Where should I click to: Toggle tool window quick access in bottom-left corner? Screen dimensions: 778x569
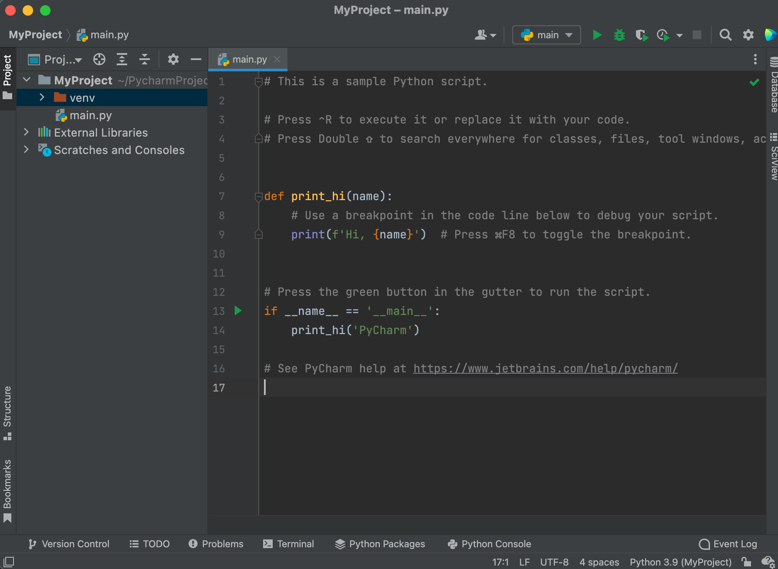click(9, 562)
